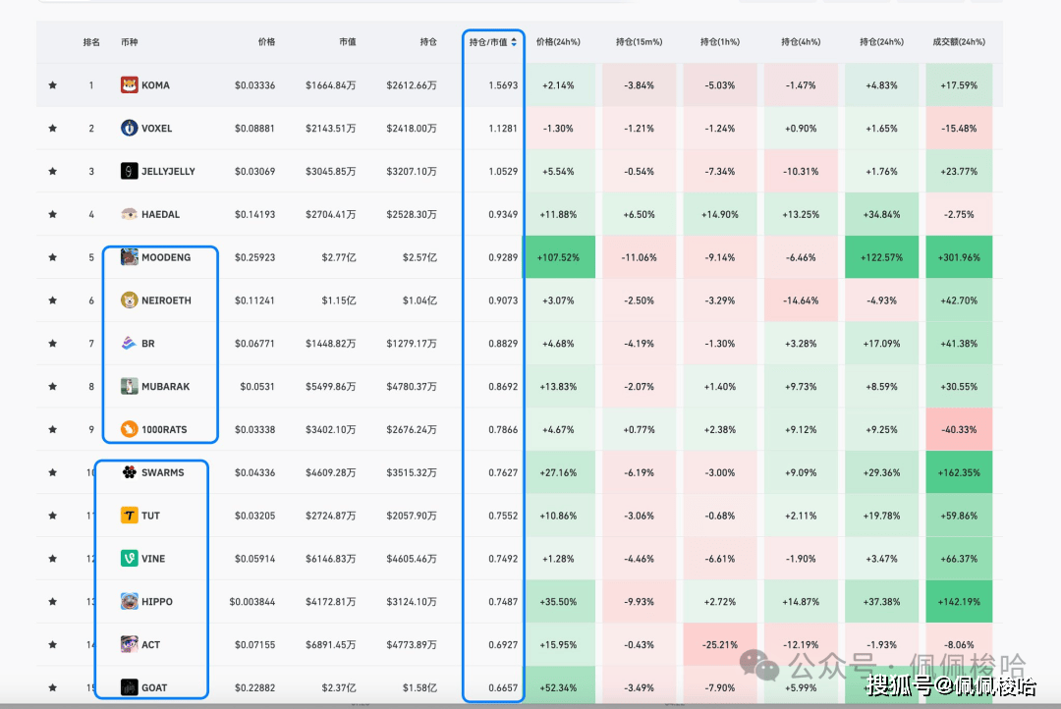Toggle favorite star for VOXEL row
Screen dimensions: 1061x709
point(53,128)
